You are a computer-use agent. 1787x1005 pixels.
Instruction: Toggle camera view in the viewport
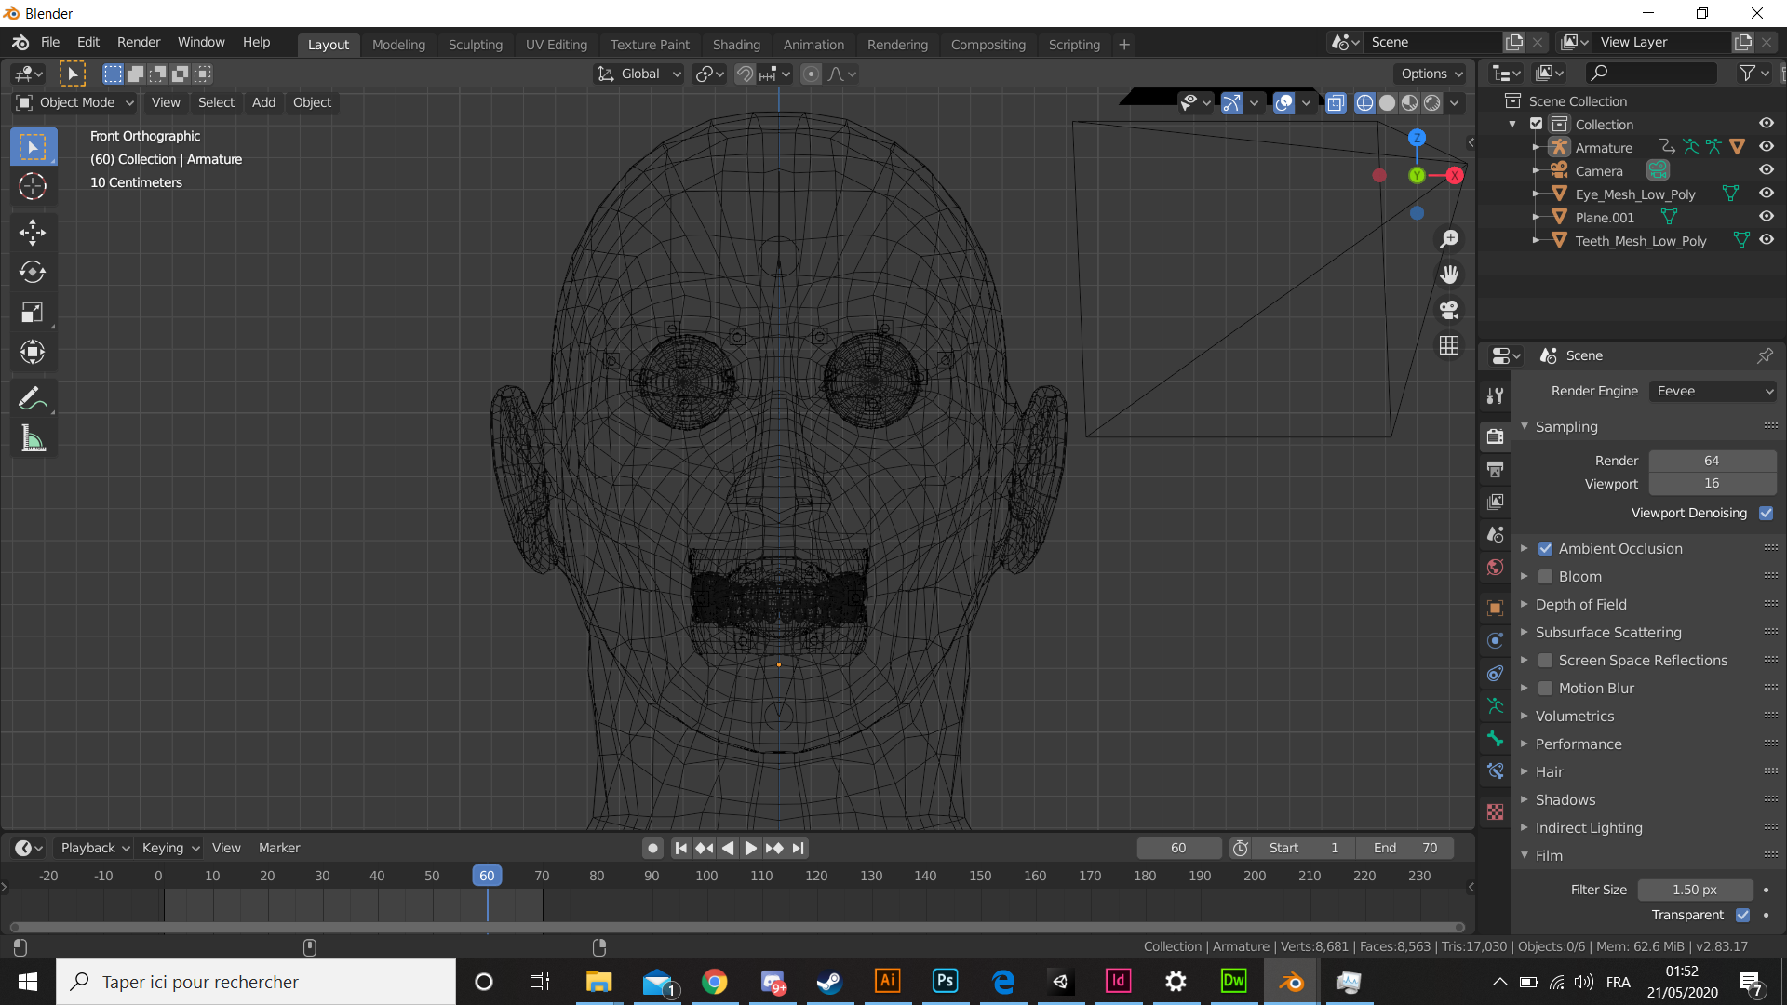(x=1449, y=310)
